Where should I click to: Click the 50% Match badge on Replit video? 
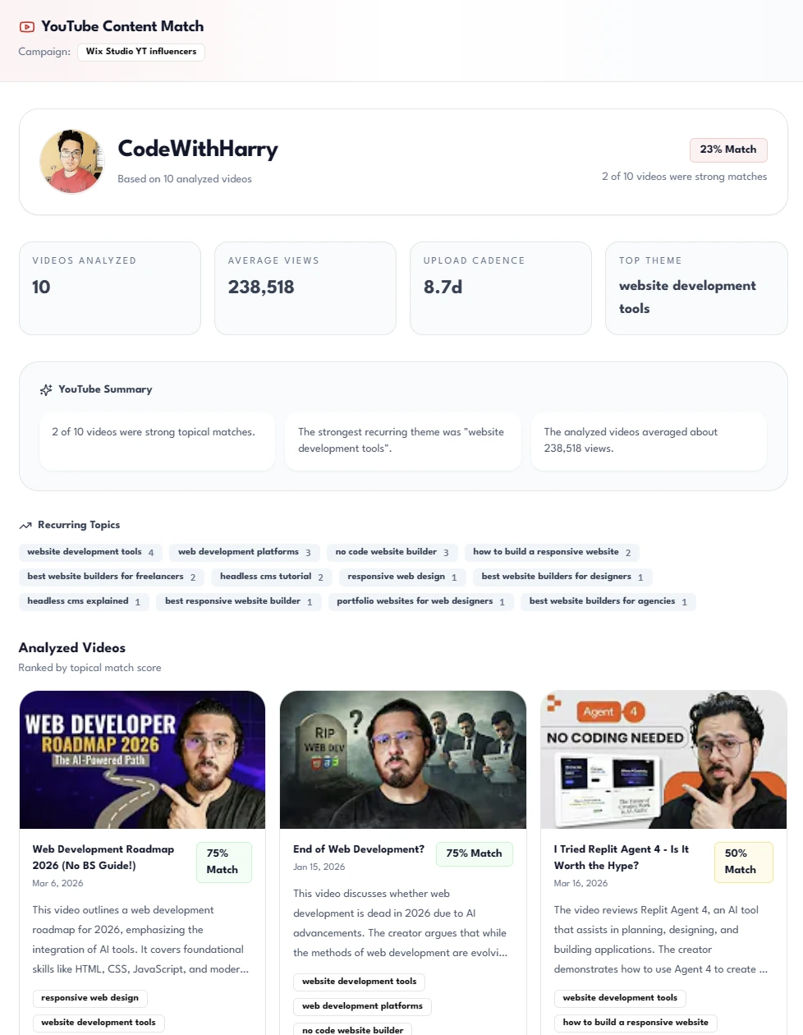(x=743, y=862)
